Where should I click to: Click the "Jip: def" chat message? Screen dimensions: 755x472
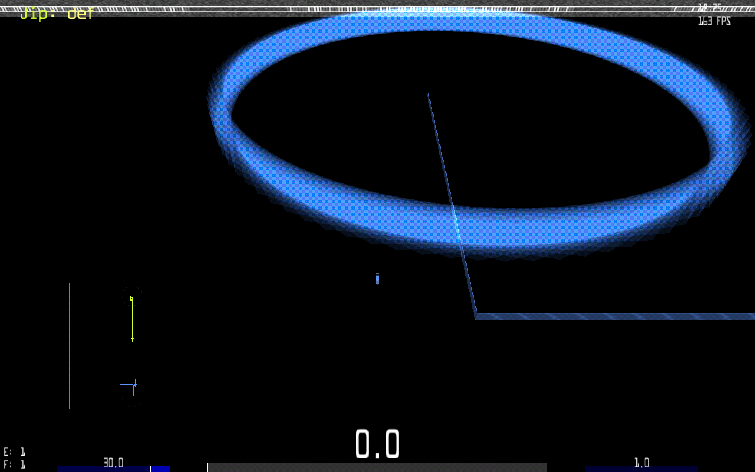[57, 14]
